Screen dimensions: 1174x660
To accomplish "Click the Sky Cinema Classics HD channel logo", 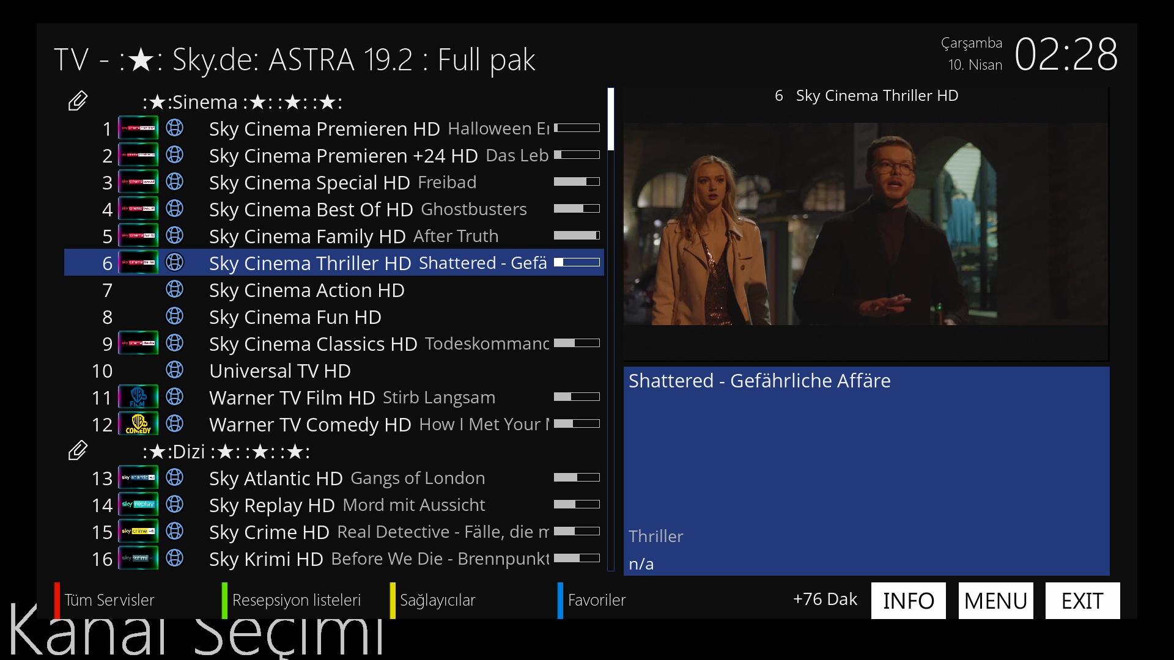I will click(x=138, y=343).
